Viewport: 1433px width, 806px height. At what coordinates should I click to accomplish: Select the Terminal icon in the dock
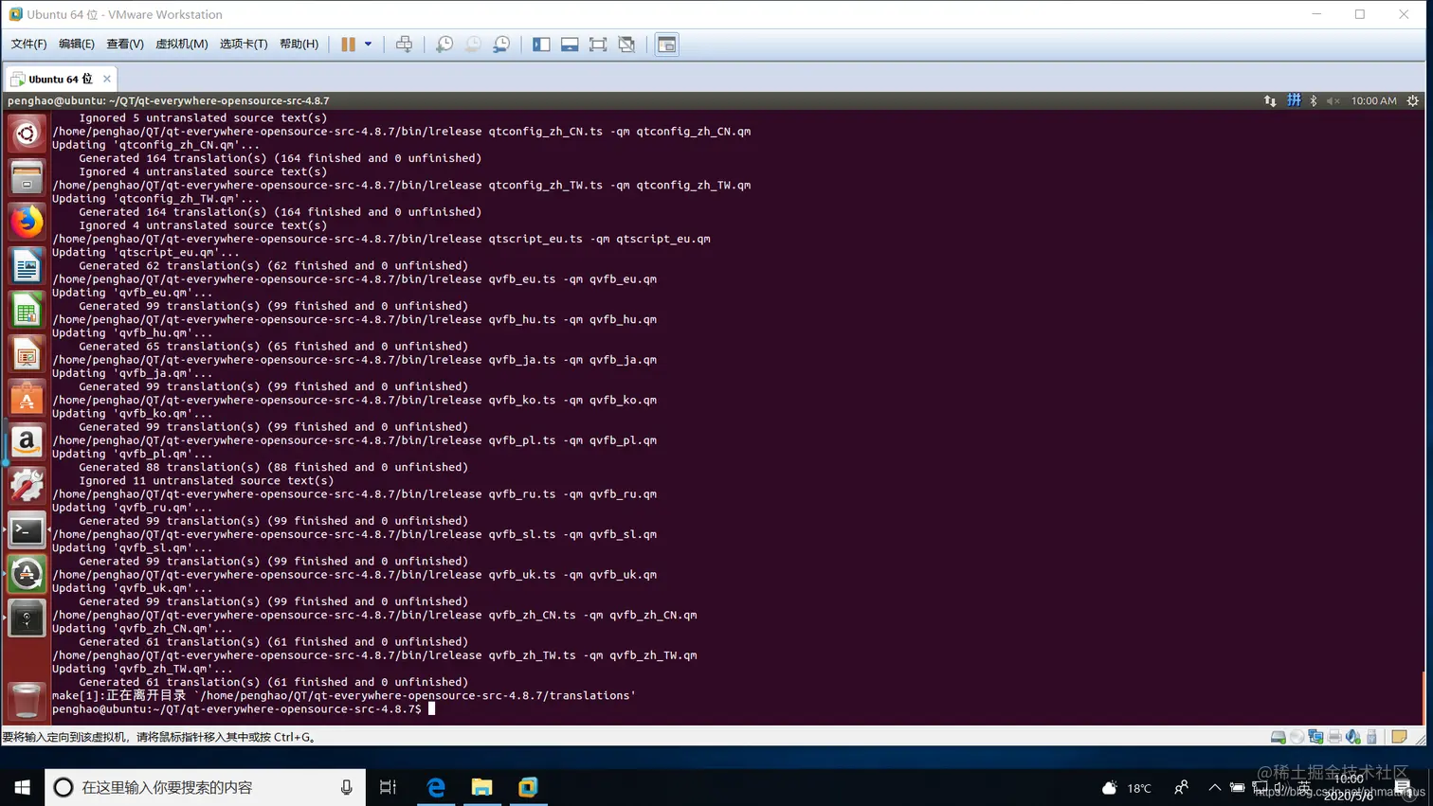[x=27, y=530]
